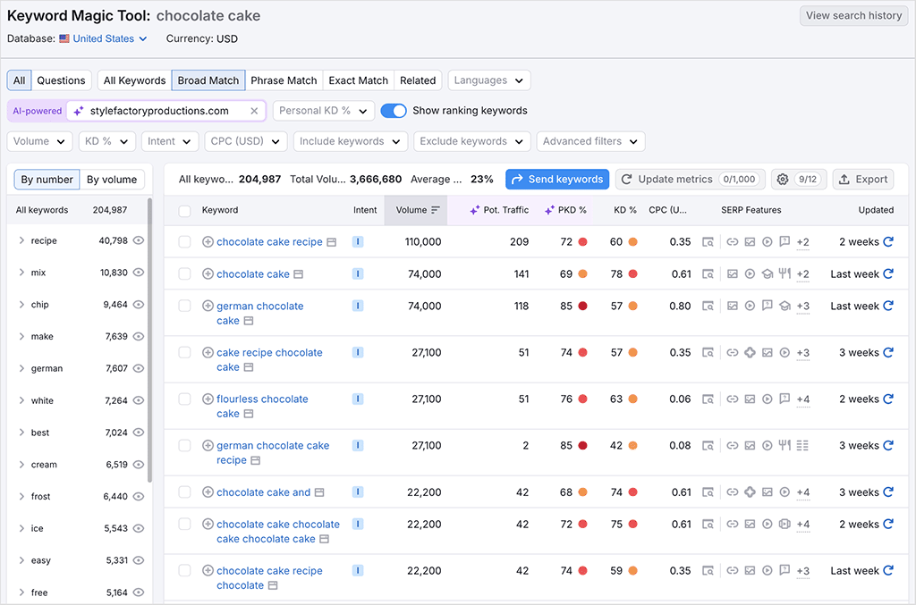Switch group sorting to By volume

click(112, 180)
